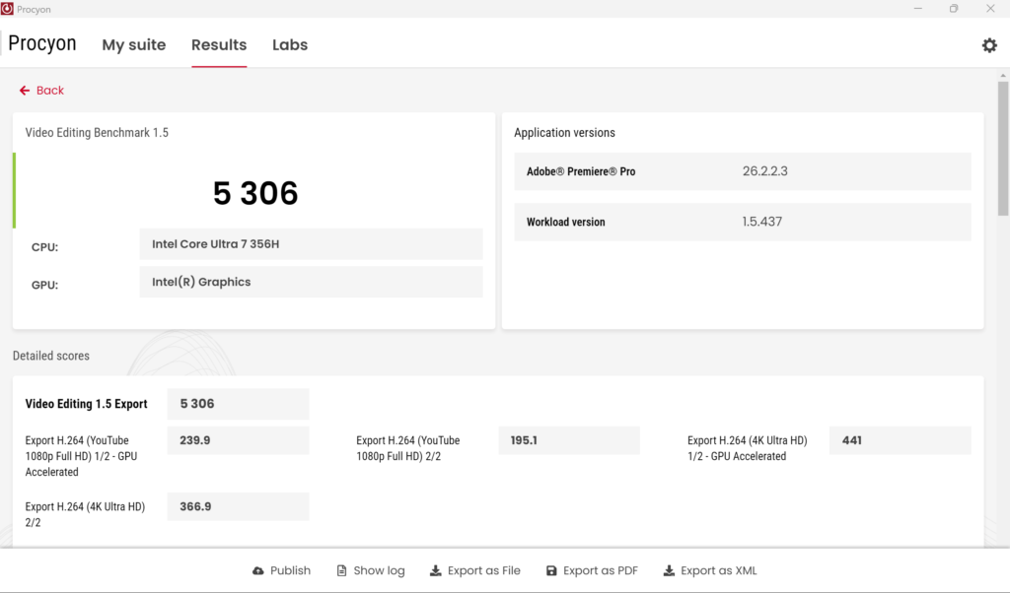Screen dimensions: 1010x593
Task: Publish the benchmark result
Action: click(281, 570)
